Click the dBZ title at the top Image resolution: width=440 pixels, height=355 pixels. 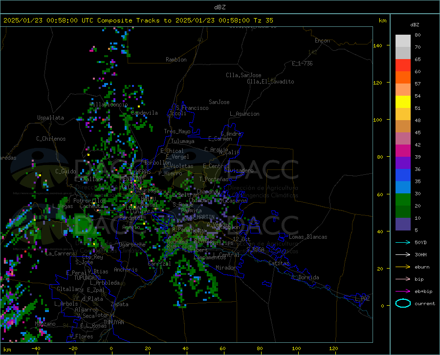[x=220, y=7]
